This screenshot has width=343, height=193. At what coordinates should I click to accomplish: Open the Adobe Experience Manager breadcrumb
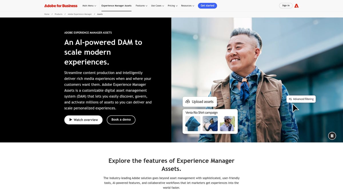coord(80,14)
